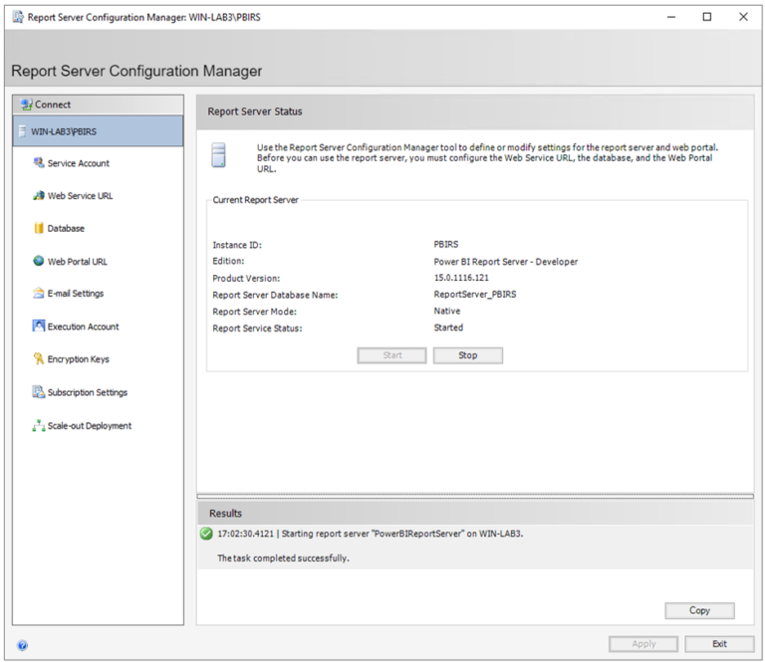
Task: Click the Scale-out Deployment icon
Action: coord(39,426)
